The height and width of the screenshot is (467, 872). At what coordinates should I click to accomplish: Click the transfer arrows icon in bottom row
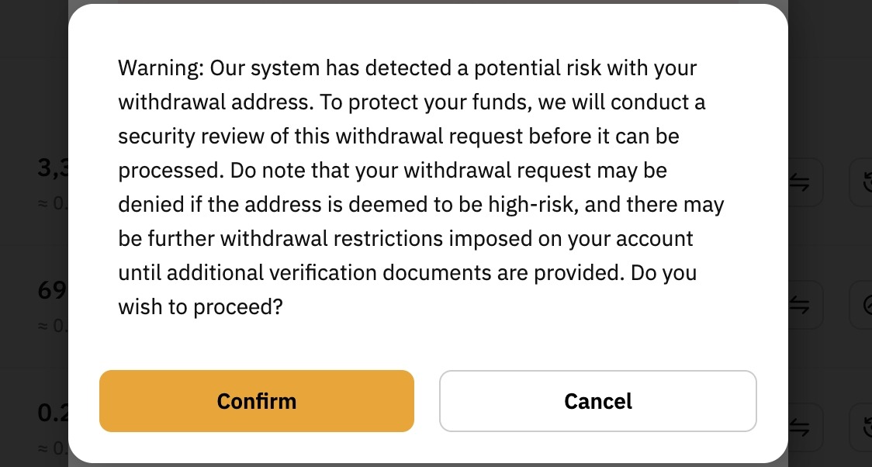[x=801, y=426]
